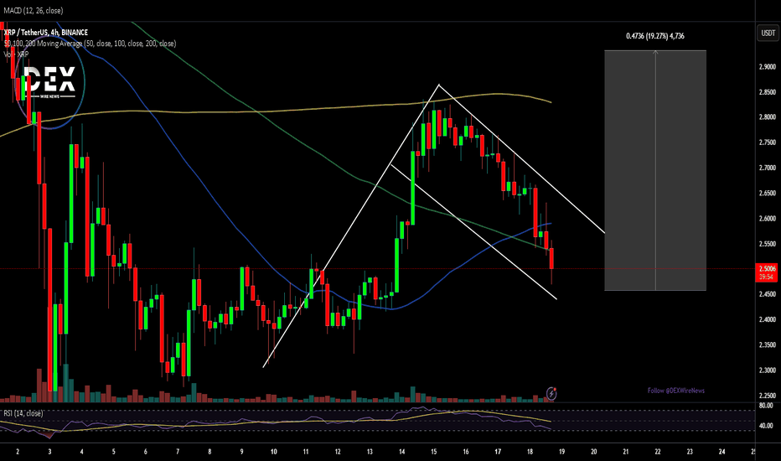Click the 2.9000 price axis label
The width and height of the screenshot is (781, 461).
[x=767, y=67]
